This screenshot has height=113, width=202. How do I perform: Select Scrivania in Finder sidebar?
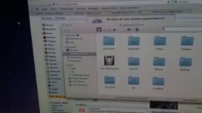(72, 50)
